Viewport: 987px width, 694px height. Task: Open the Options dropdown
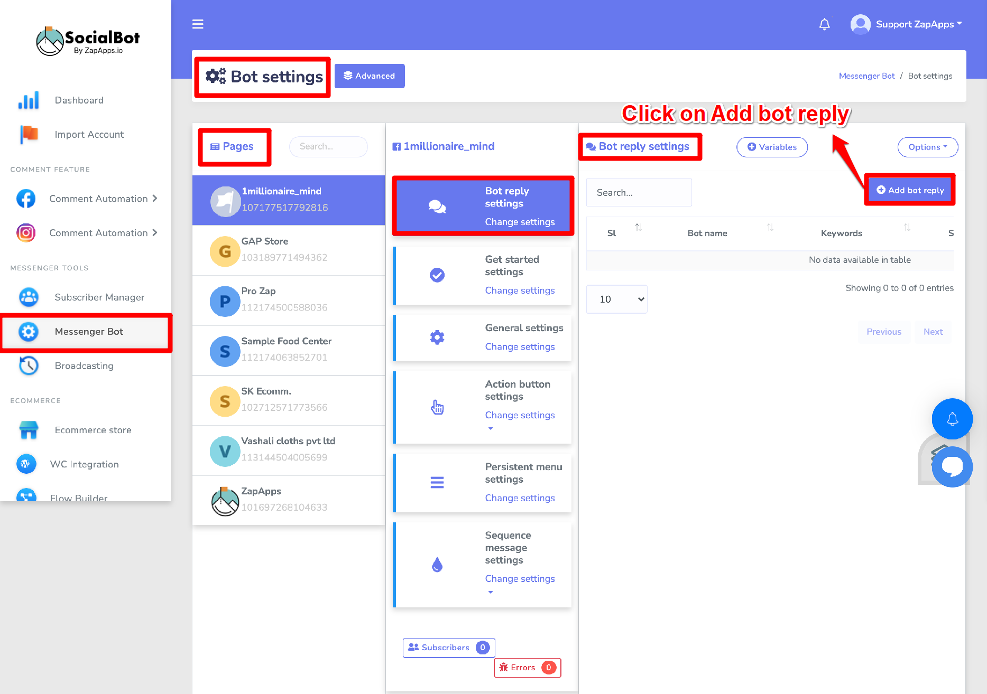[928, 147]
